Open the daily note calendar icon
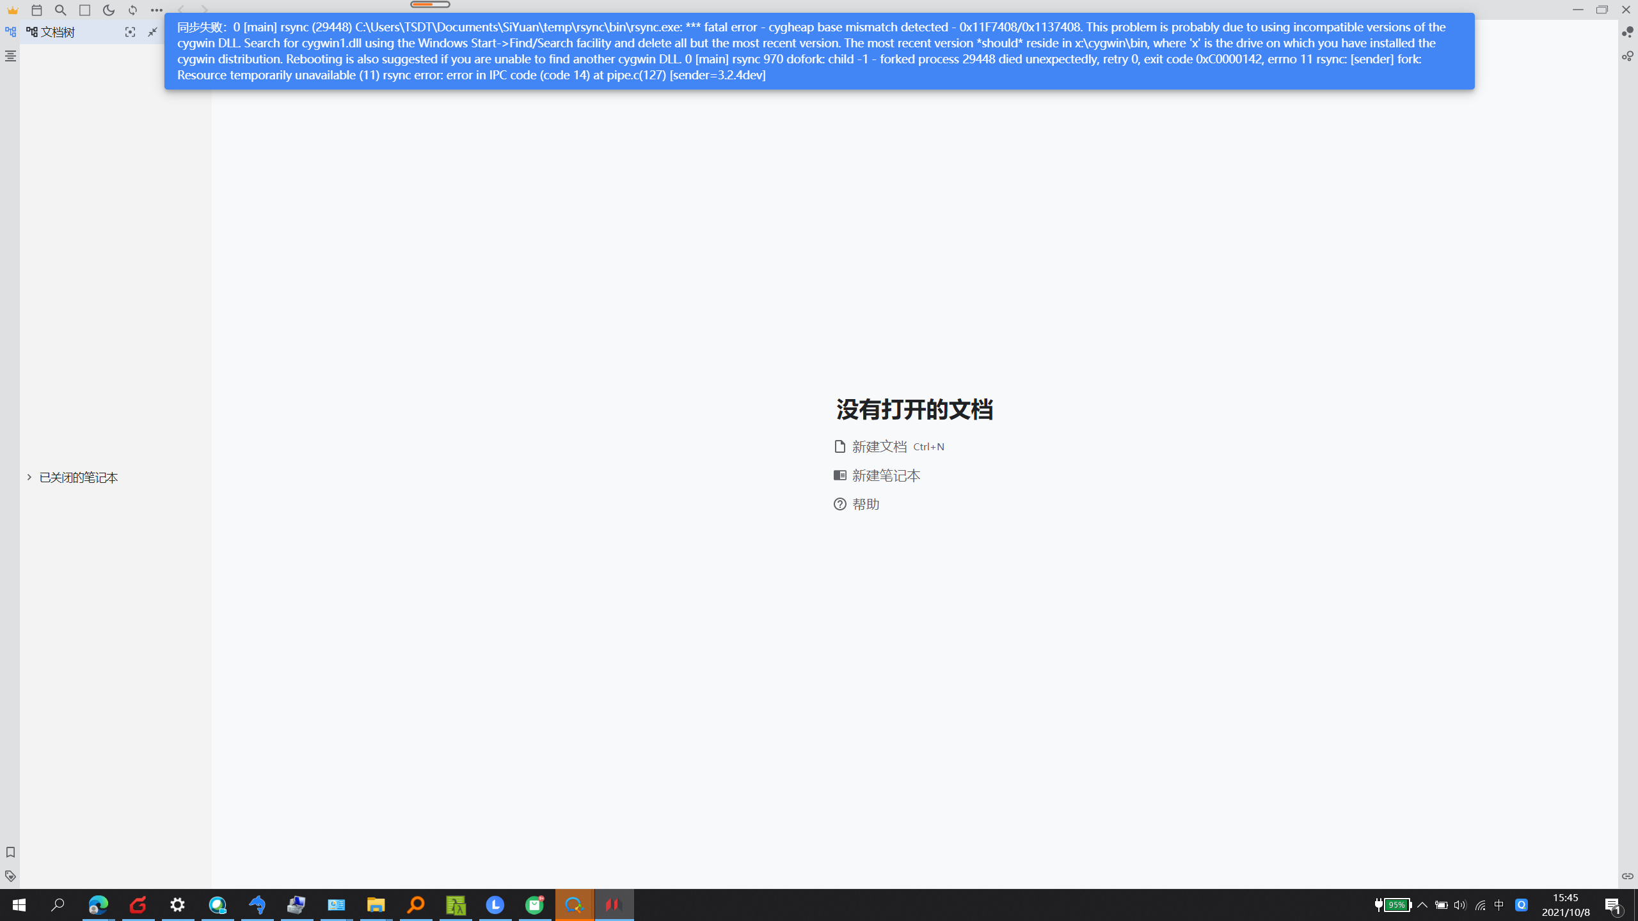Image resolution: width=1638 pixels, height=921 pixels. (36, 10)
